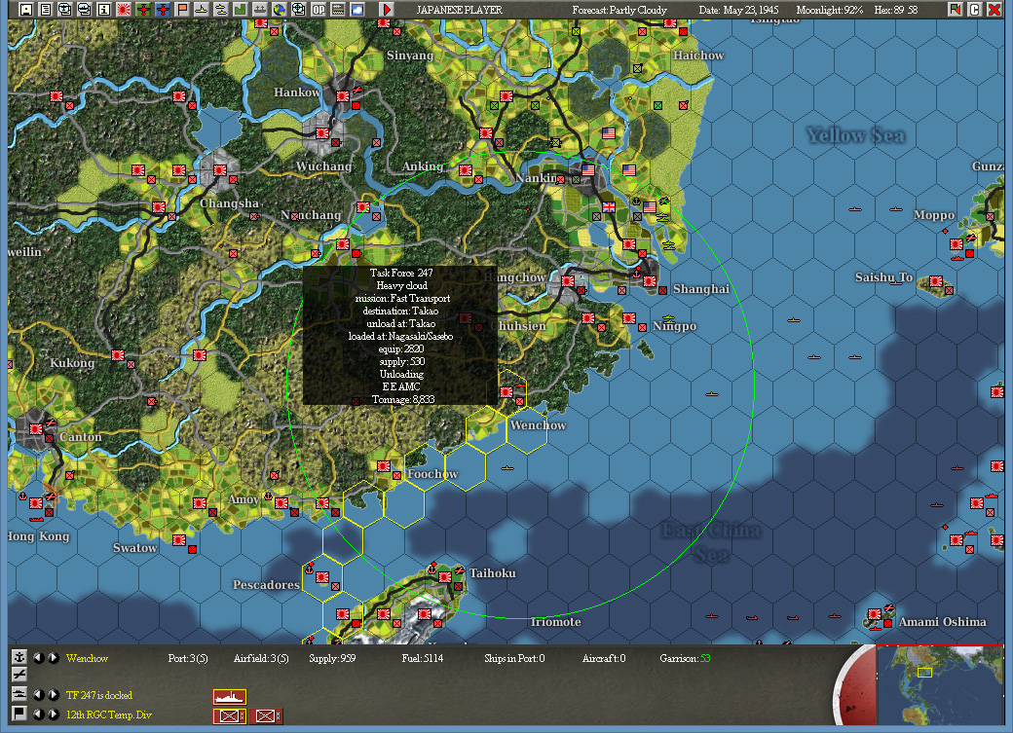Click the world minimap thumbnail
The width and height of the screenshot is (1013, 733).
click(939, 684)
